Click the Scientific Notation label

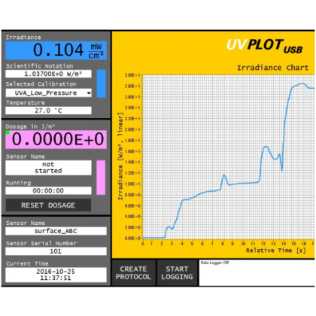pos(40,66)
